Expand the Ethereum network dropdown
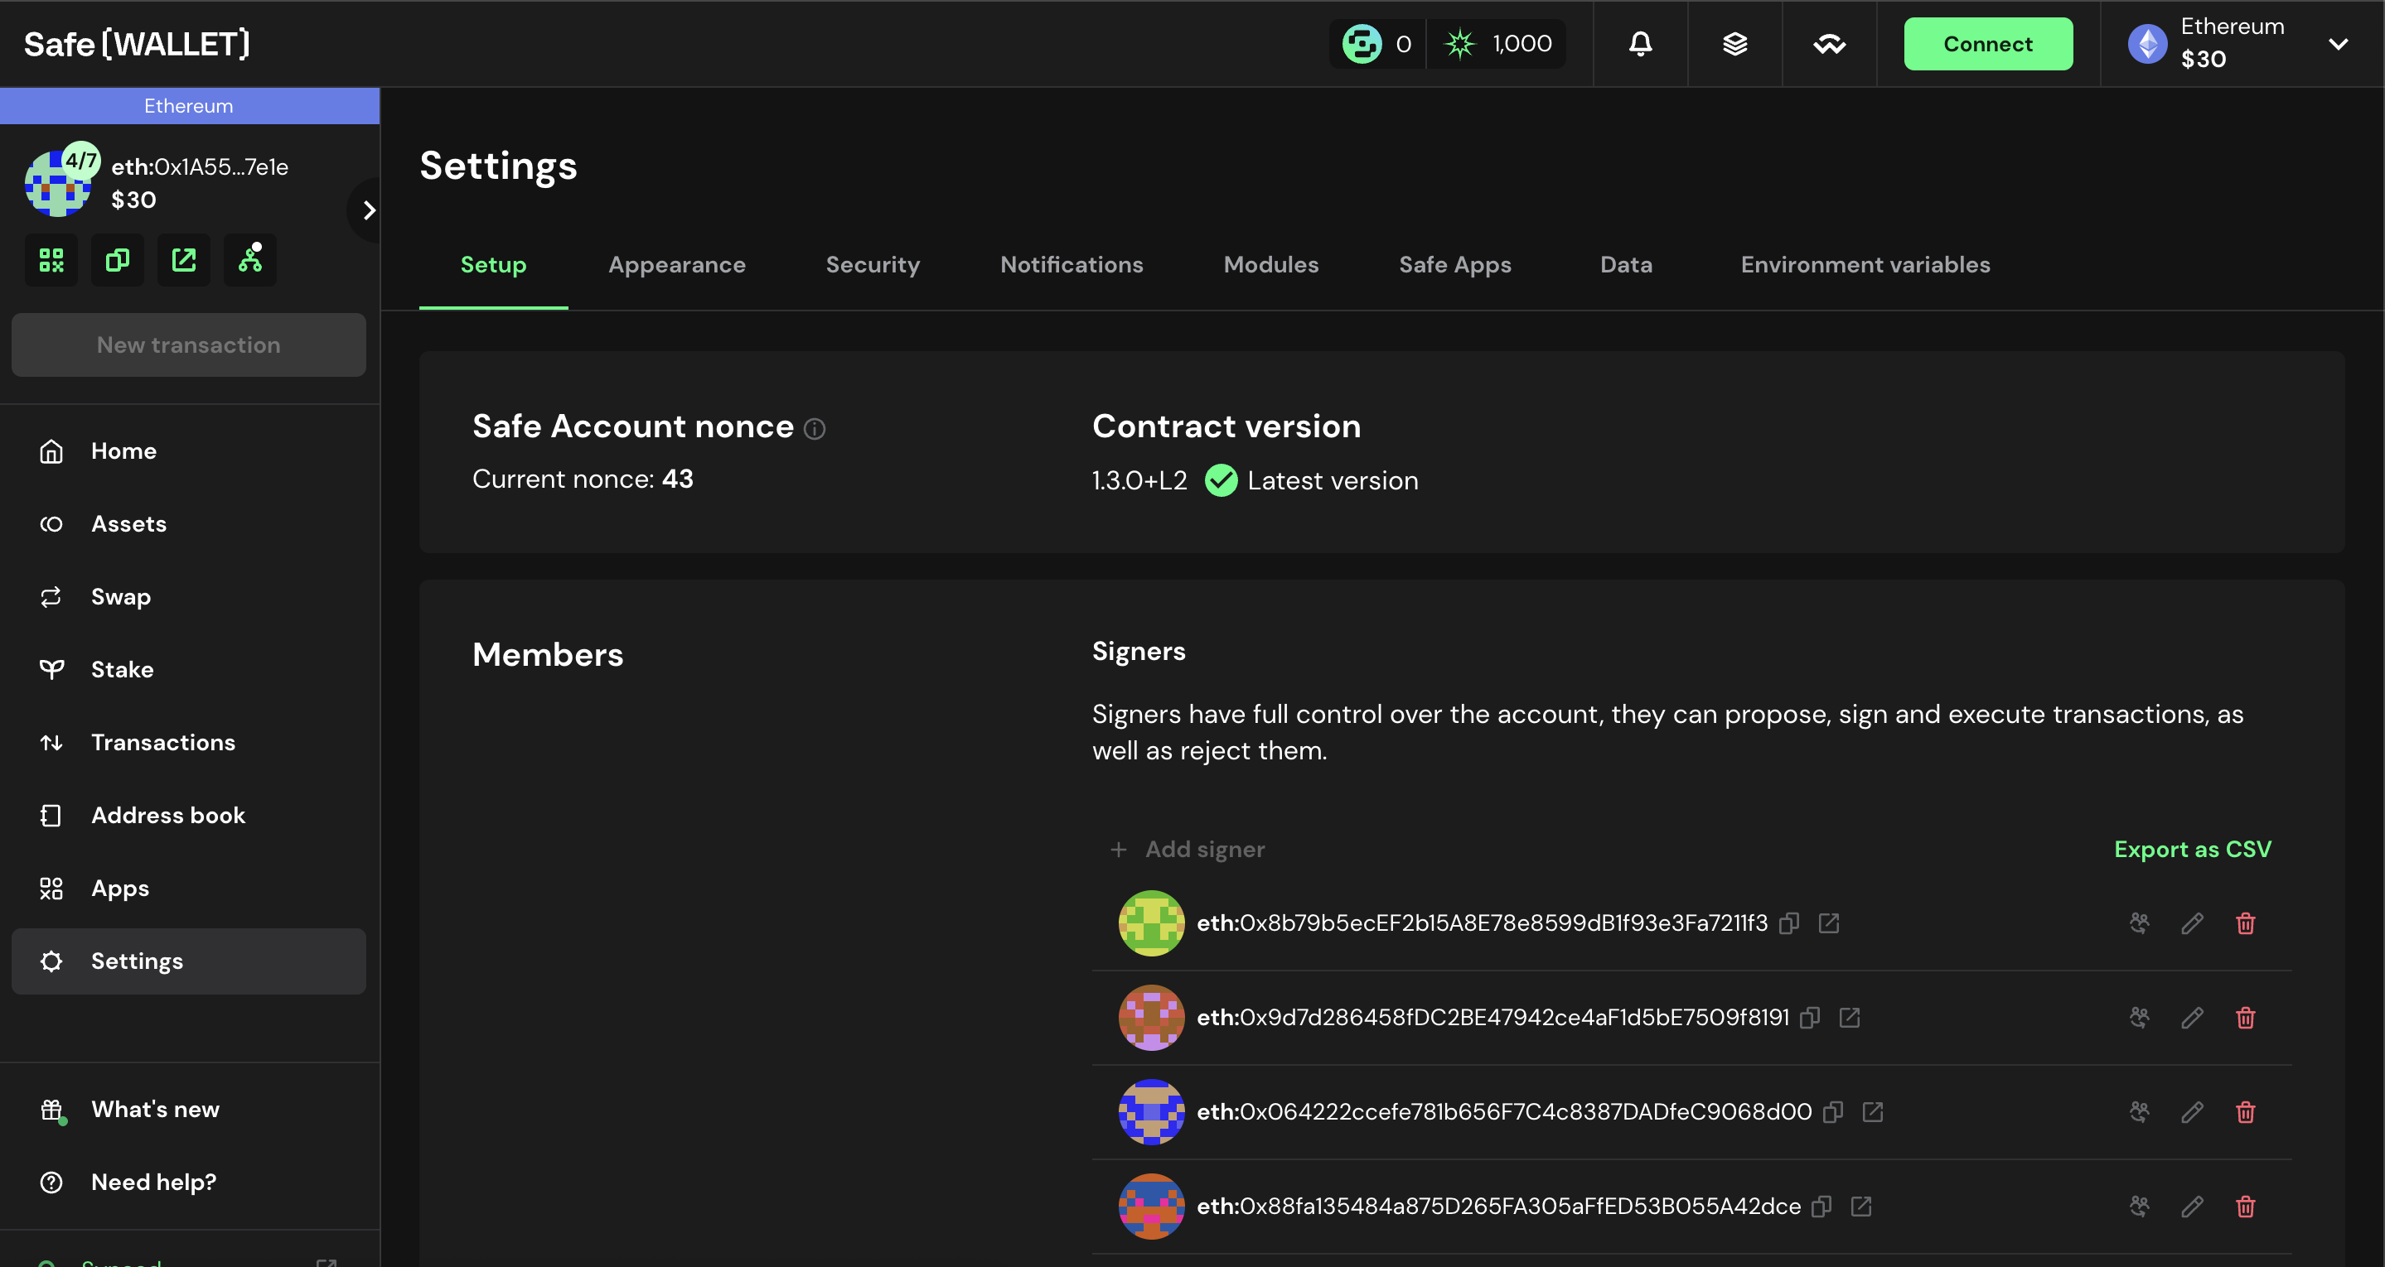The height and width of the screenshot is (1267, 2385). pyautogui.click(x=2338, y=44)
